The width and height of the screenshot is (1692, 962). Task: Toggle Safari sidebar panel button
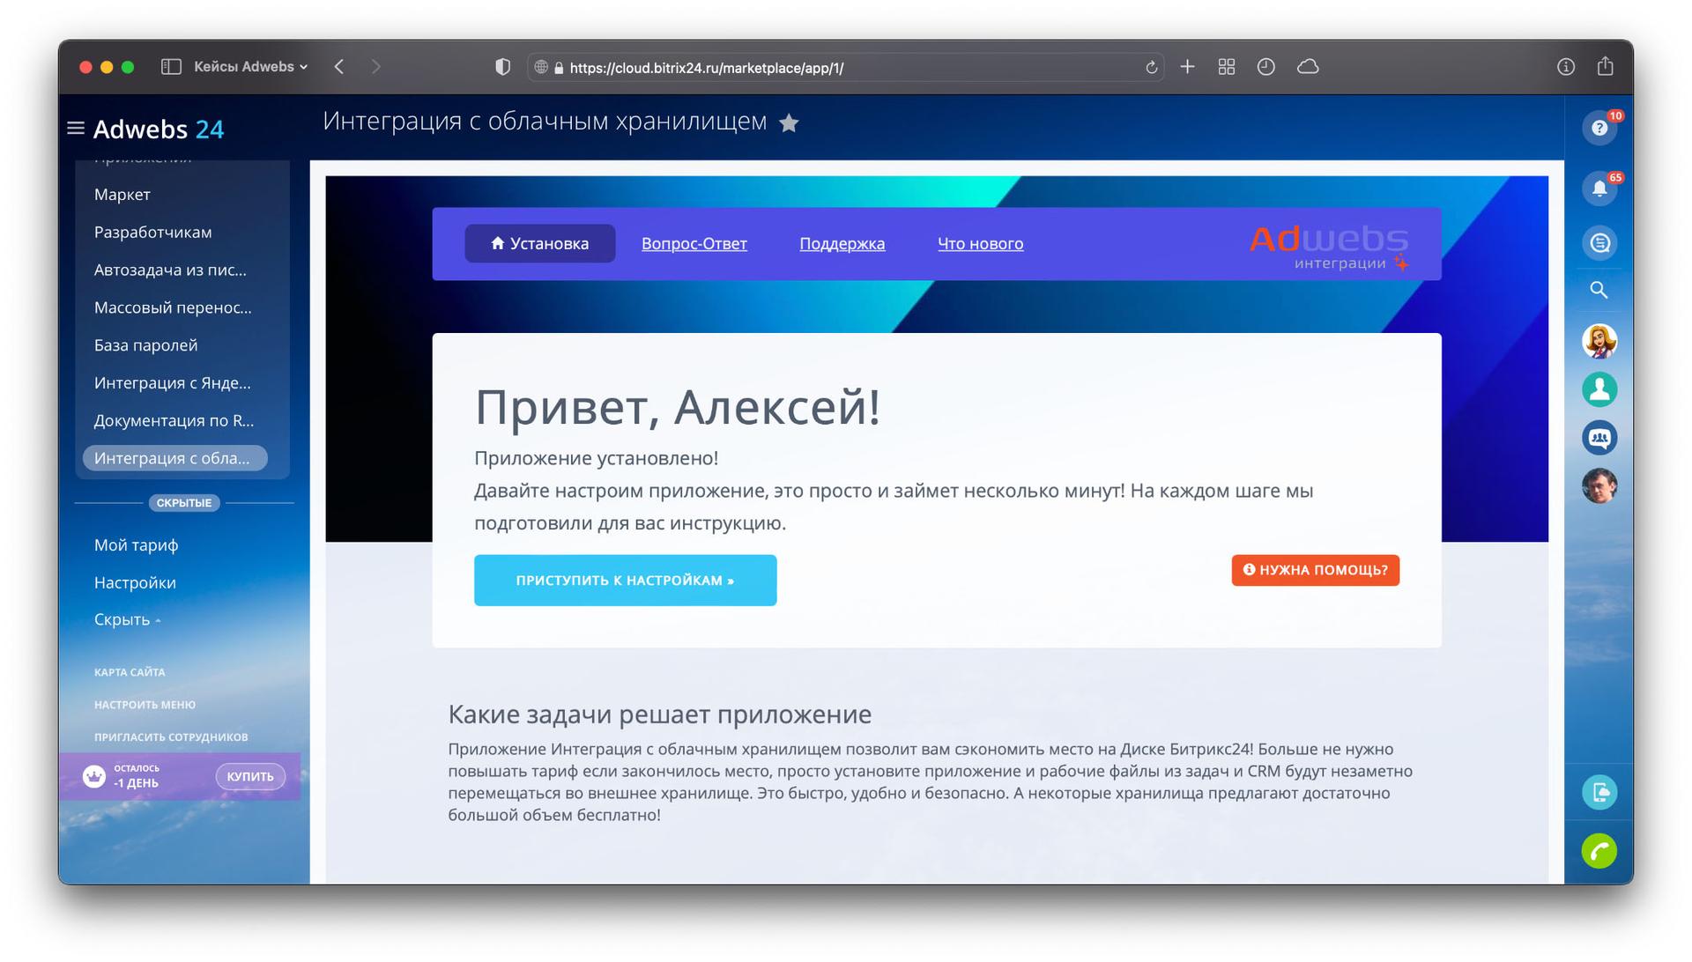coord(171,67)
